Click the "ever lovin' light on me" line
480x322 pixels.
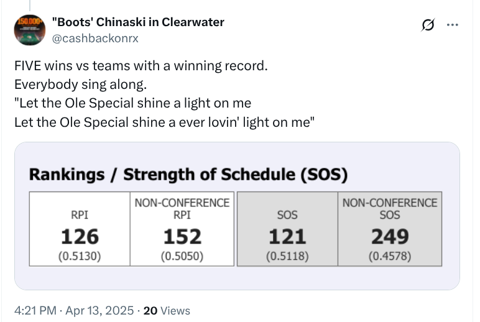point(164,122)
